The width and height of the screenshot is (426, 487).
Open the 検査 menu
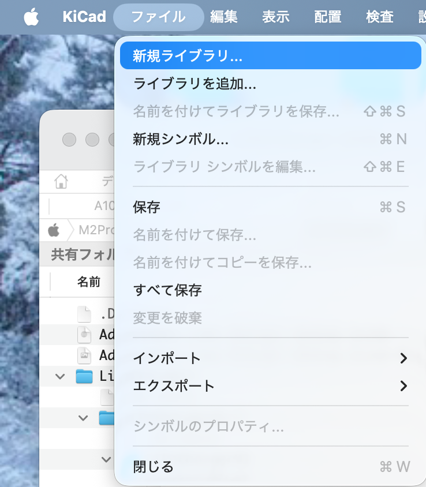(380, 17)
